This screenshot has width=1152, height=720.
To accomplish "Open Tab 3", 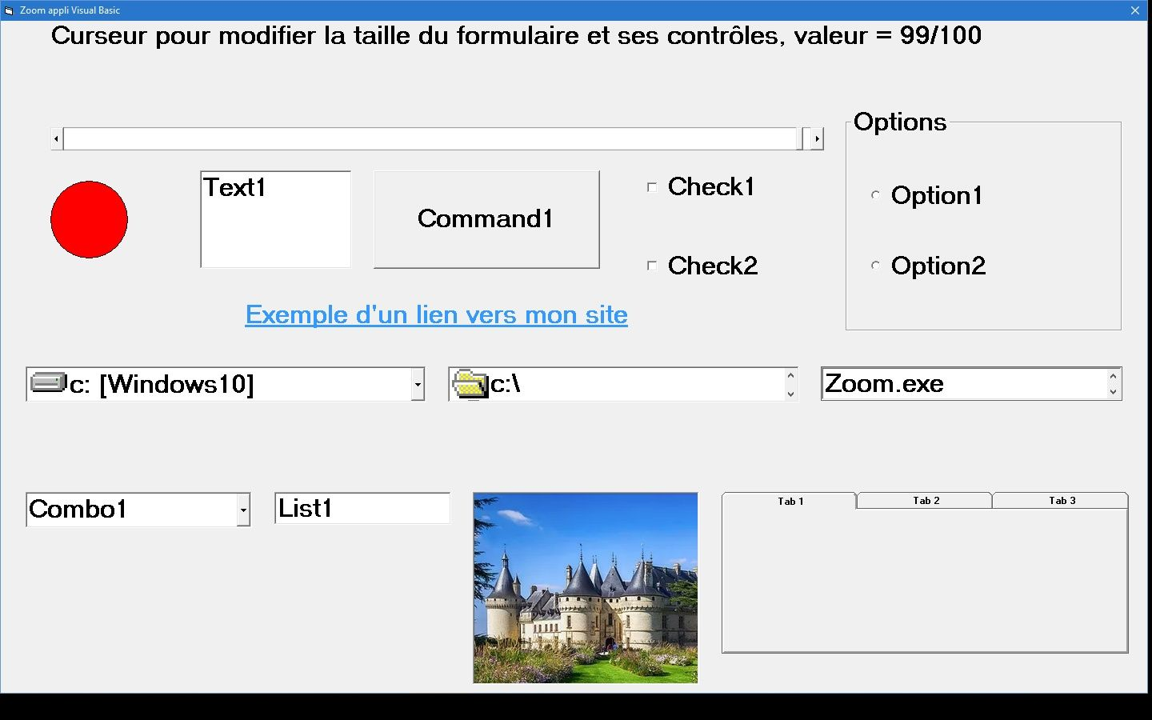I will (1062, 501).
